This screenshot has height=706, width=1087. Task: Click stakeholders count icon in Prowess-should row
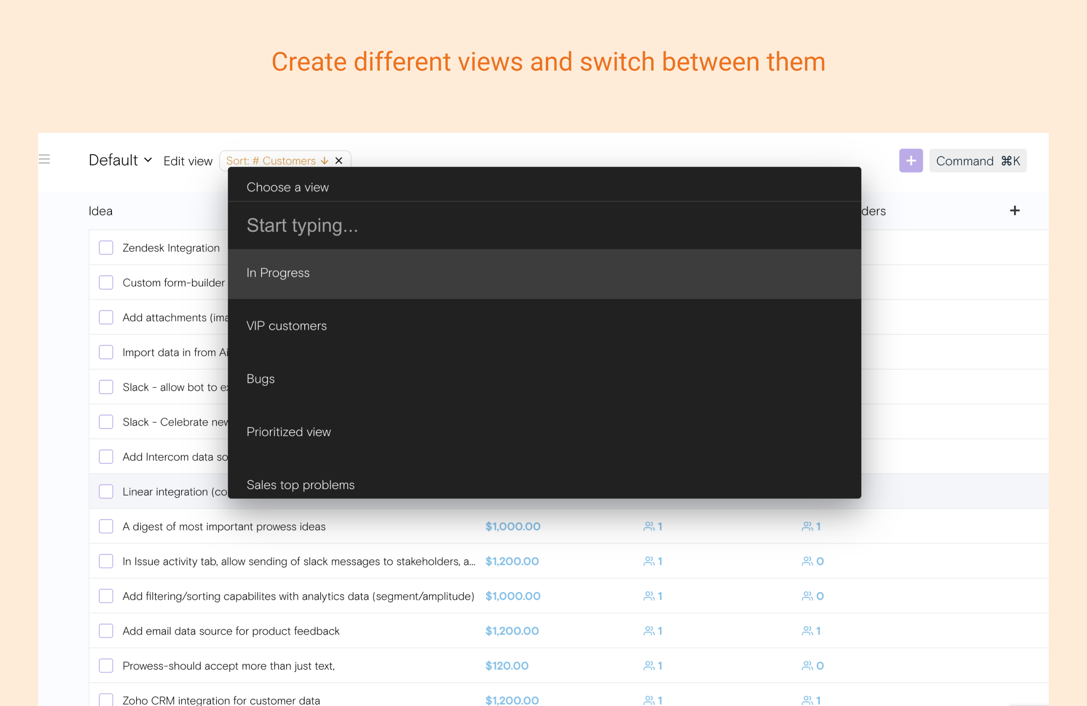tap(807, 666)
